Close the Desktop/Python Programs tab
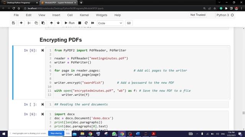Viewport: 245px width, 137px height. (x=37, y=3)
